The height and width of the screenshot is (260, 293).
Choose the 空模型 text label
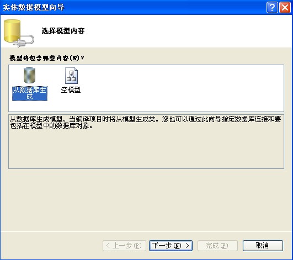71,90
